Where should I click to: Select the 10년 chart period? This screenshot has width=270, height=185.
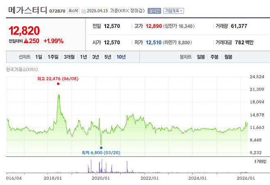click(x=121, y=57)
